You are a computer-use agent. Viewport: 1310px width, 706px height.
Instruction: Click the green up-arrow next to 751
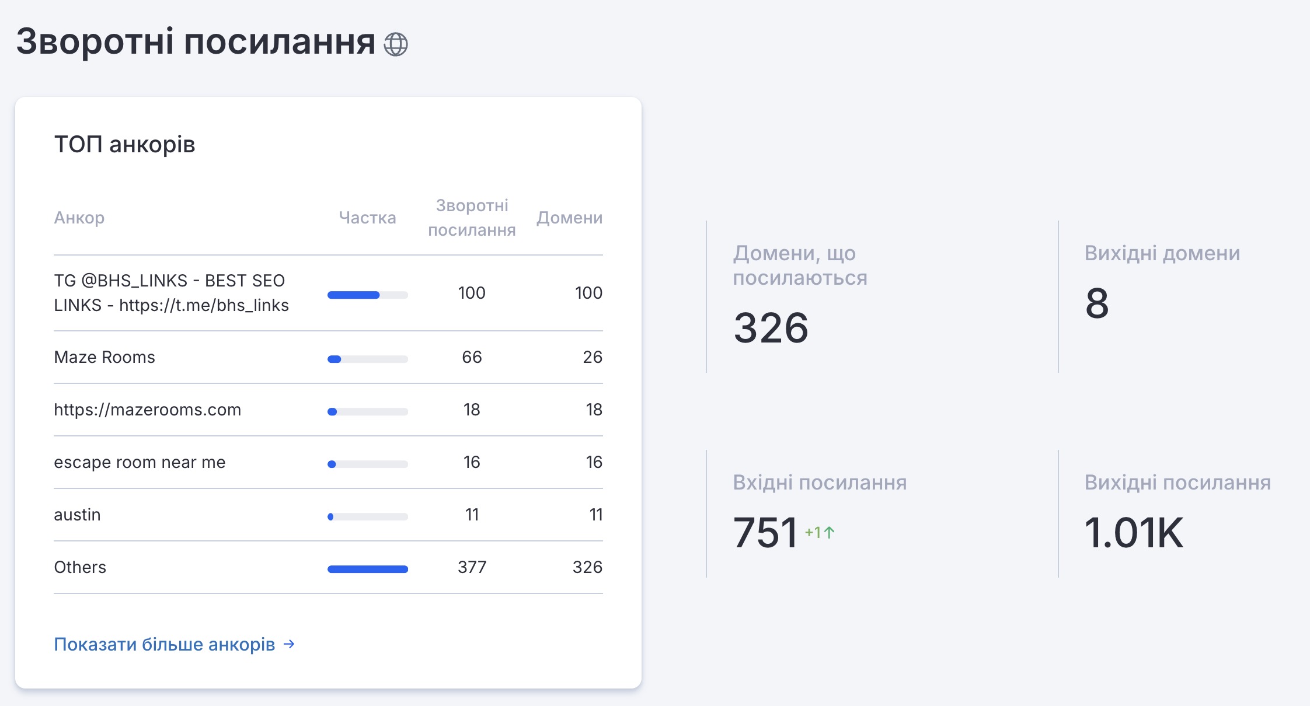(x=829, y=532)
